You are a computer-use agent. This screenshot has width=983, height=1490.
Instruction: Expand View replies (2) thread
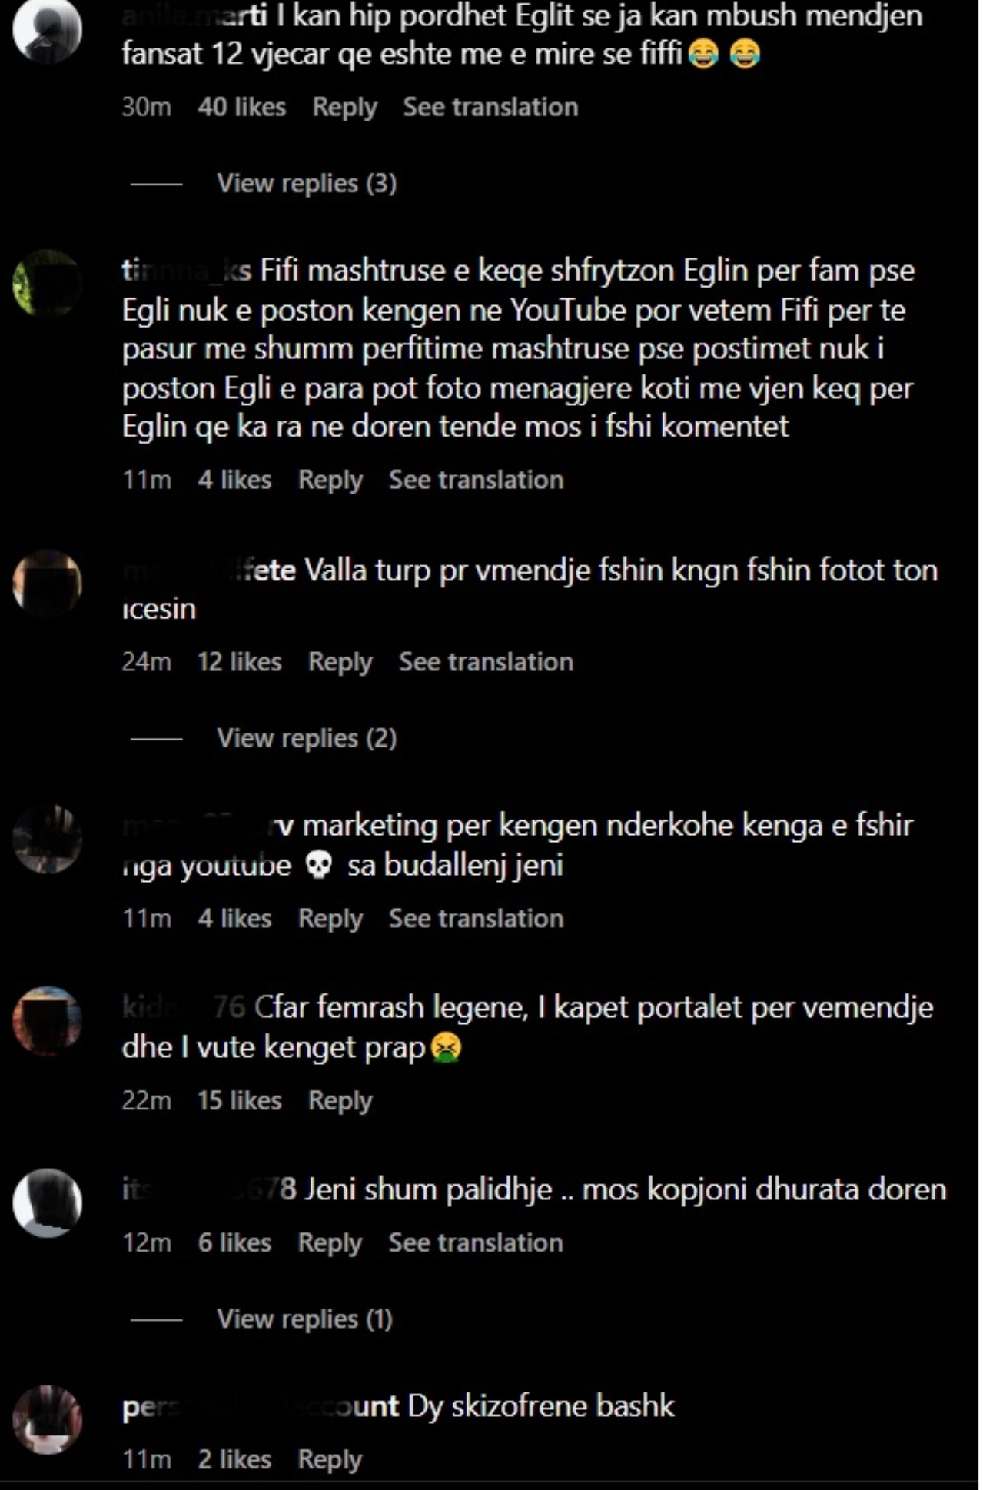click(306, 738)
